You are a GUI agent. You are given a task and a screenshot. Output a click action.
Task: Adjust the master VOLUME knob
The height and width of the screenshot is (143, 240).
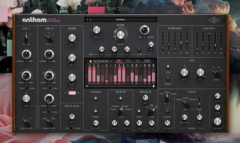tap(217, 122)
